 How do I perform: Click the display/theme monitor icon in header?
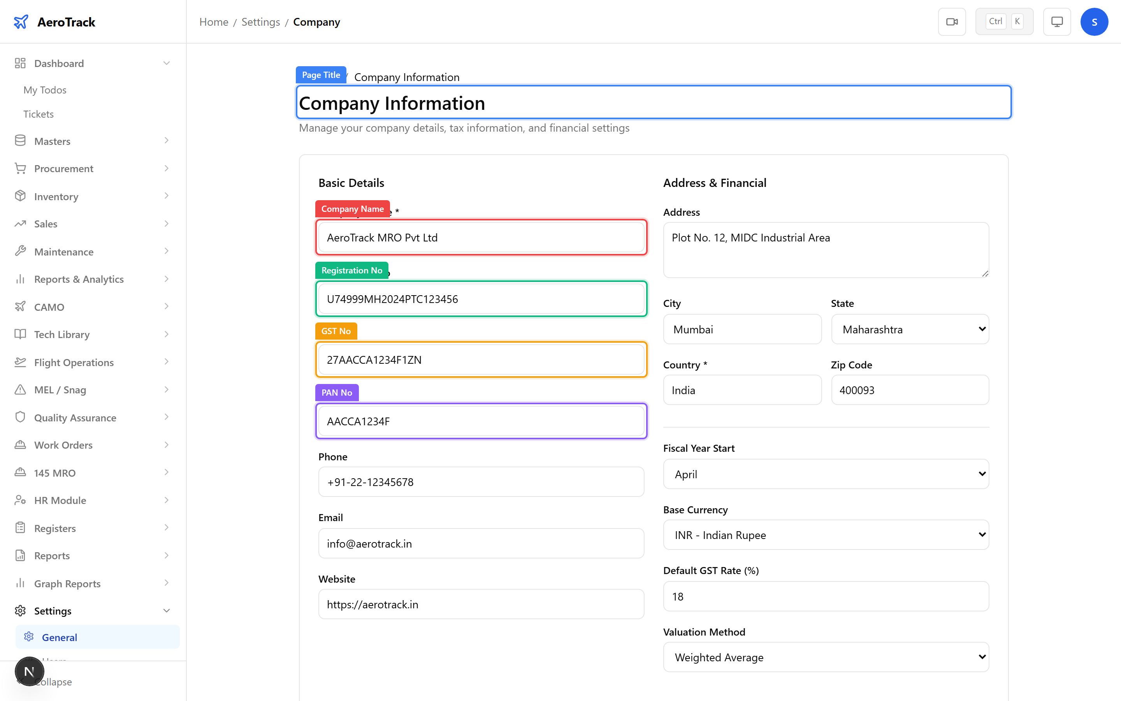pos(1057,21)
